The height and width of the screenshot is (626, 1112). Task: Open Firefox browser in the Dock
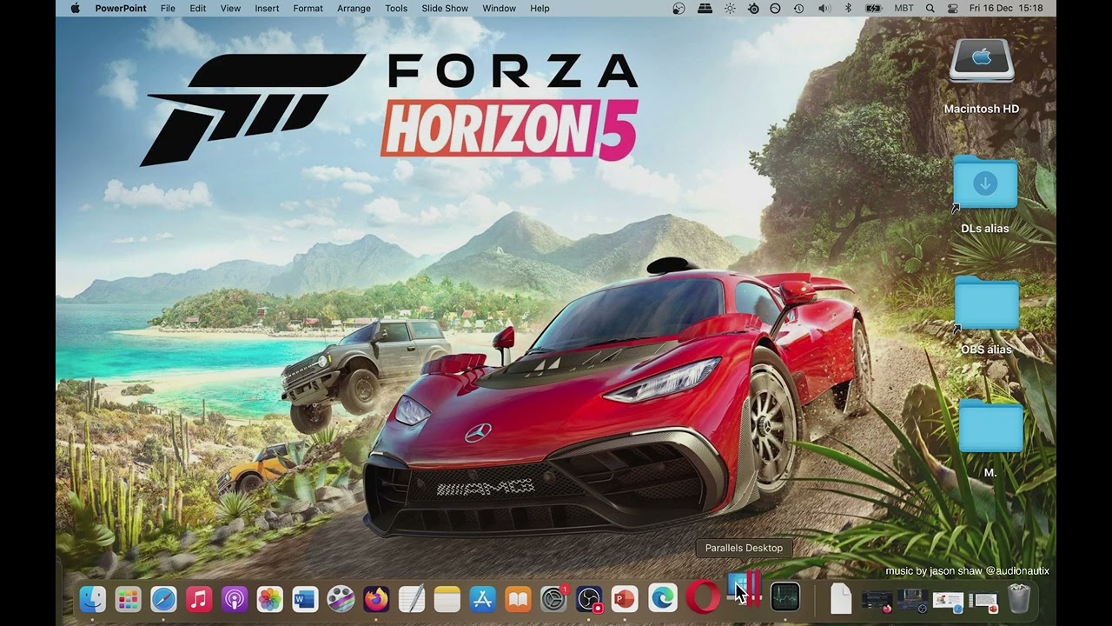click(x=376, y=598)
